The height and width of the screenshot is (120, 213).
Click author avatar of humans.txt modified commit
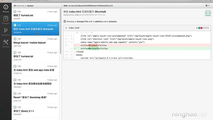[15, 11]
